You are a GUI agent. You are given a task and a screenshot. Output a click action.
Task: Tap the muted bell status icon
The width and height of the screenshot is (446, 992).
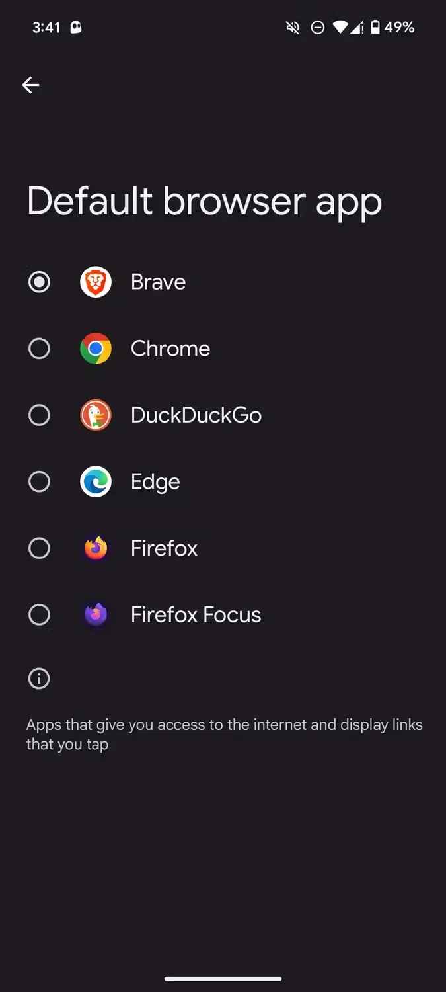[293, 27]
